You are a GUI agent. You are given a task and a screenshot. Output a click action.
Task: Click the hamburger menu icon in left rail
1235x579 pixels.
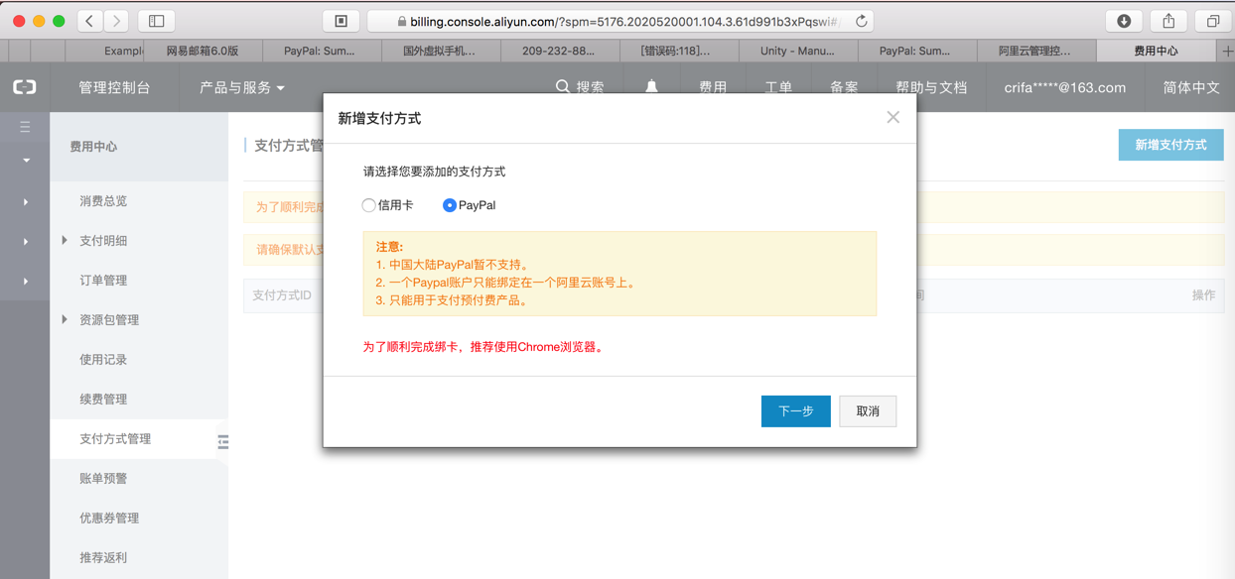click(25, 127)
